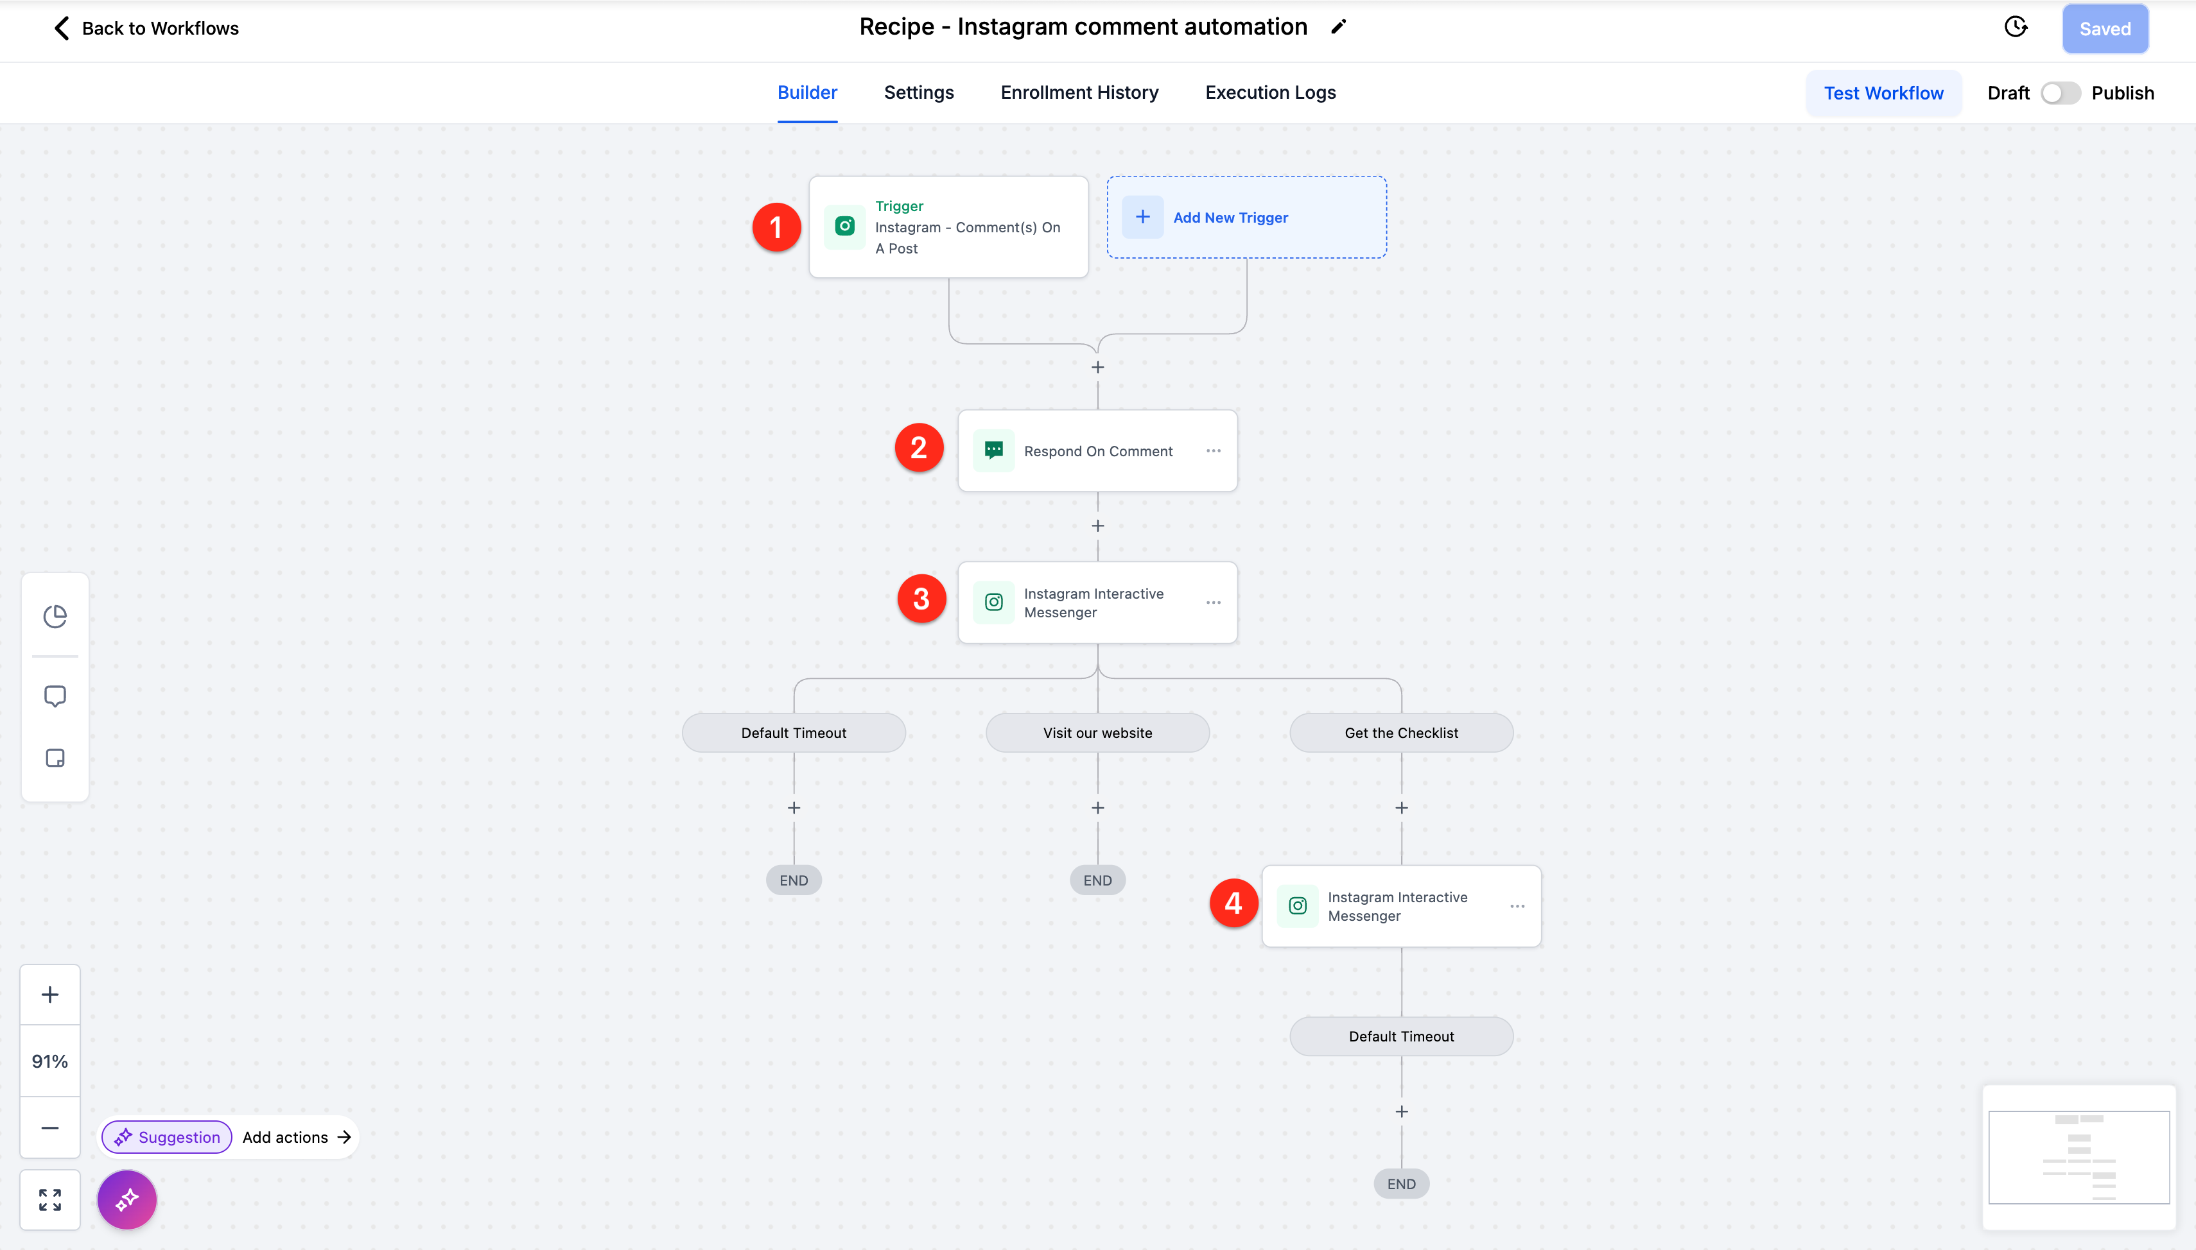Open options menu on Respond On Comment
The width and height of the screenshot is (2196, 1250).
[x=1214, y=450]
